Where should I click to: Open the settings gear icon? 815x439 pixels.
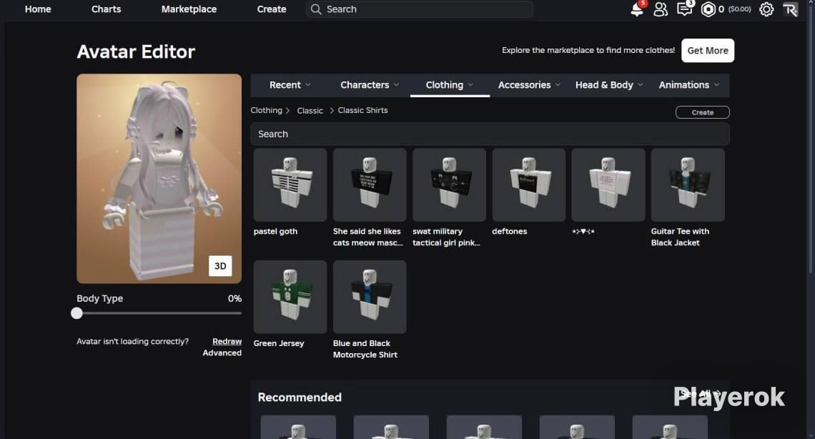click(x=766, y=9)
